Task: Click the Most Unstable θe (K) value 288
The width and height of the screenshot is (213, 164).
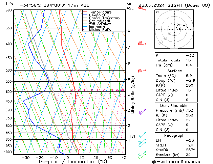Action: [190, 115]
